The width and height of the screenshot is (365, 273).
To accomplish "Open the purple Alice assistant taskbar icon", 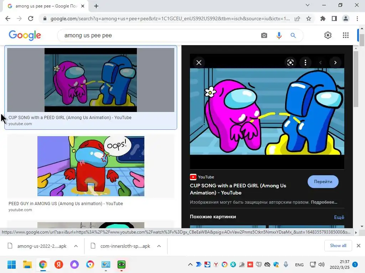I will coord(74,264).
